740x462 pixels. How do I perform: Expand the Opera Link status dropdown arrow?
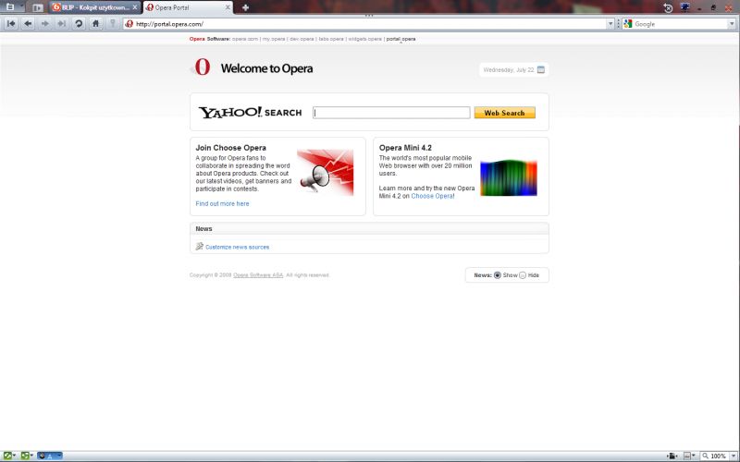[15, 456]
